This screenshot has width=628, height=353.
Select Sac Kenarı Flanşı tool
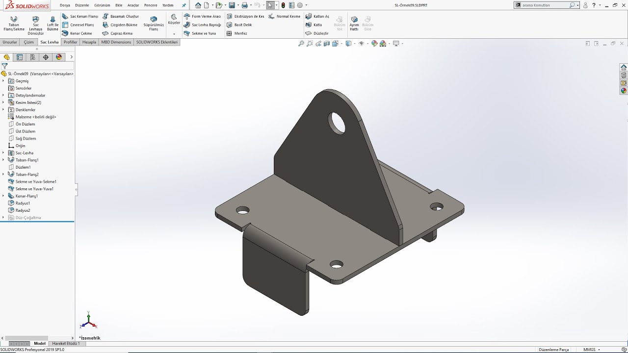tap(80, 16)
